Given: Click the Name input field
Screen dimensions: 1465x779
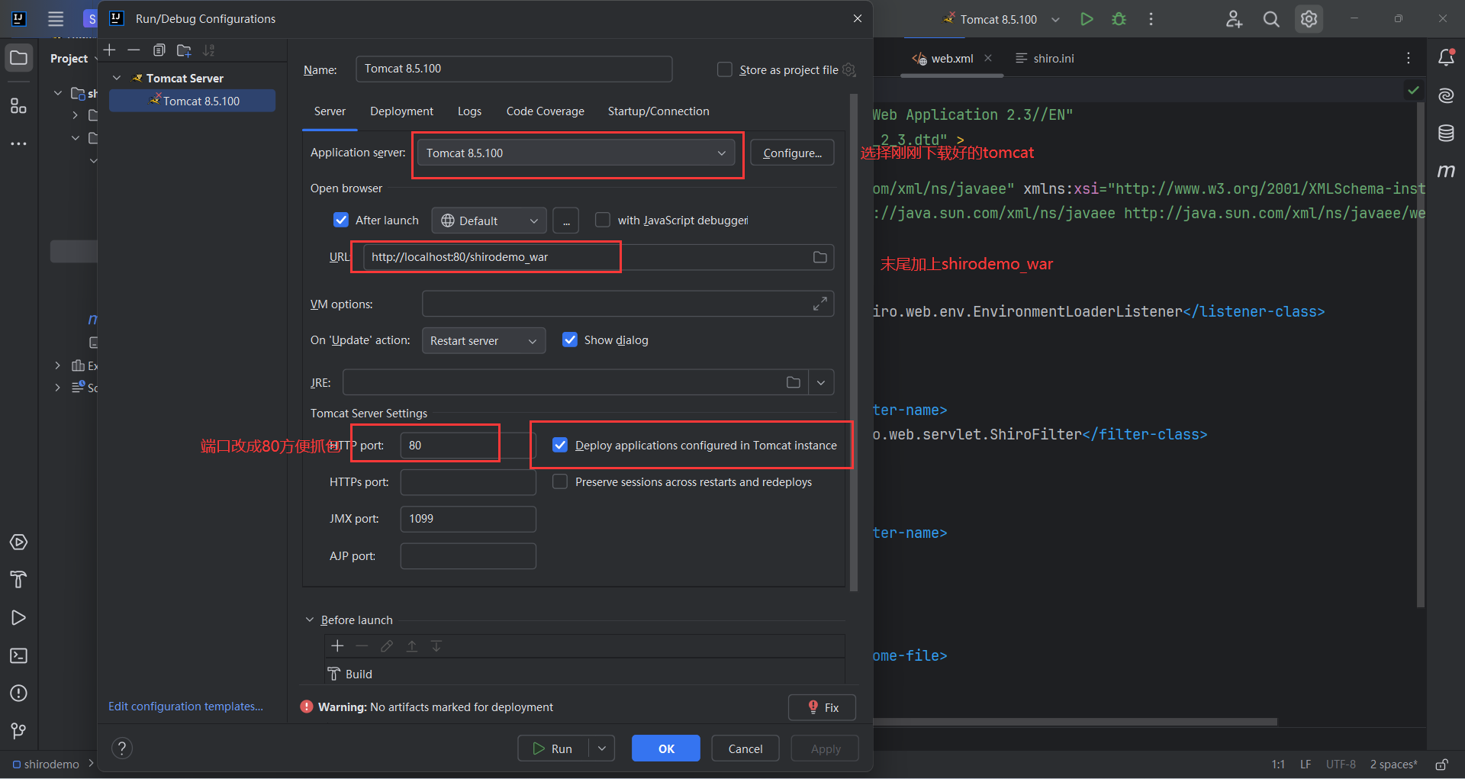Looking at the screenshot, I should [x=514, y=69].
